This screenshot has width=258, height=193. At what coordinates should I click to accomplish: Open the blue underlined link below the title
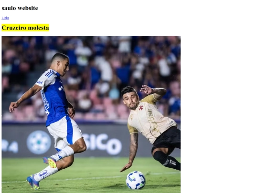(5, 18)
